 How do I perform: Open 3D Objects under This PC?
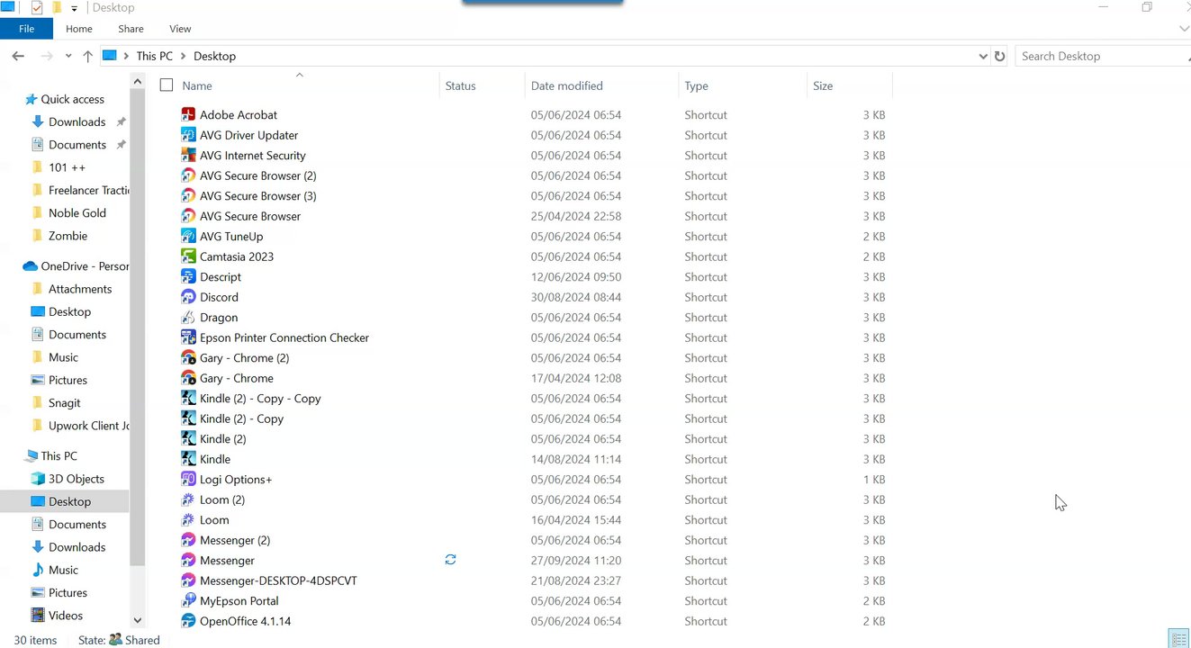click(x=76, y=479)
